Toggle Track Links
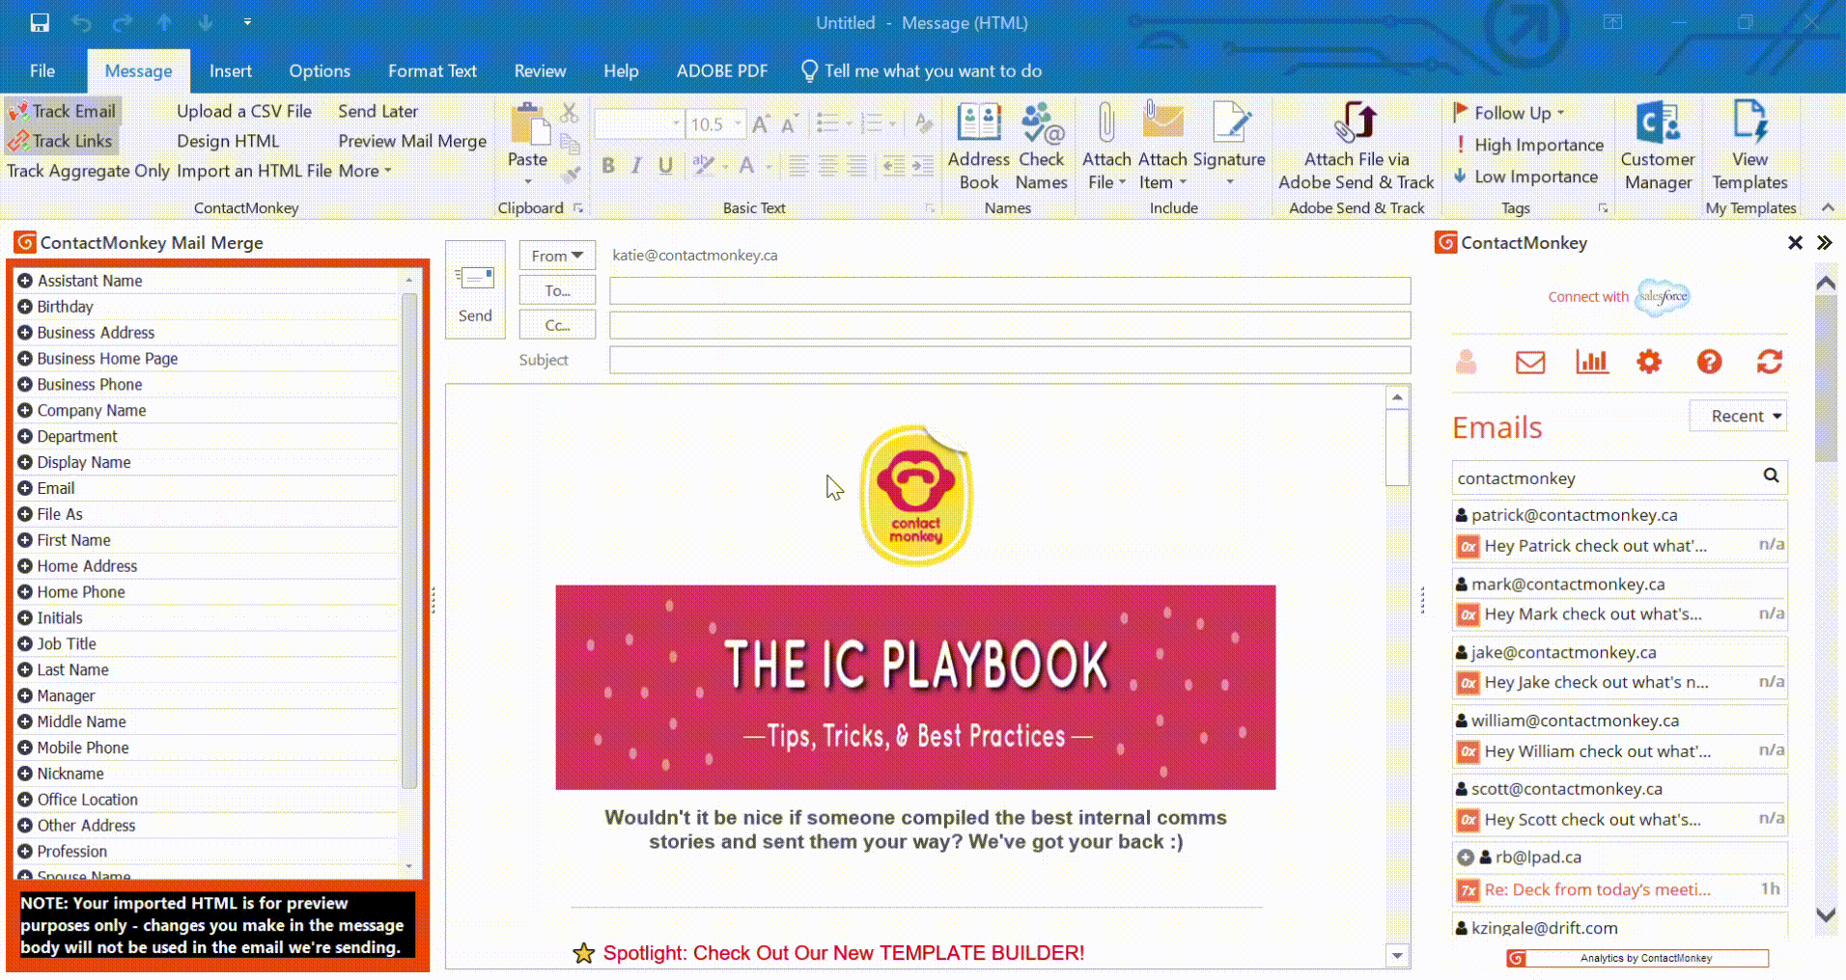1846x980 pixels. pos(60,141)
